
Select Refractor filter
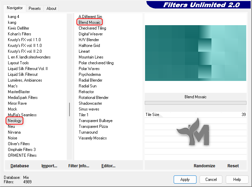[x=86, y=92]
